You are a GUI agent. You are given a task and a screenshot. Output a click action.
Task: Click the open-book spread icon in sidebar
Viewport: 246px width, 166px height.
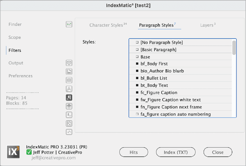coord(69,63)
